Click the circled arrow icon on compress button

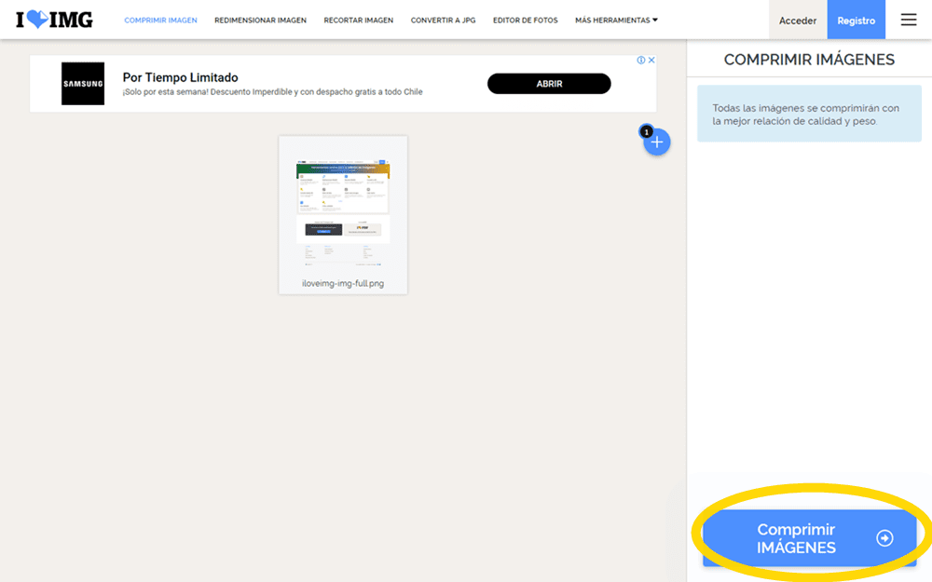click(884, 538)
